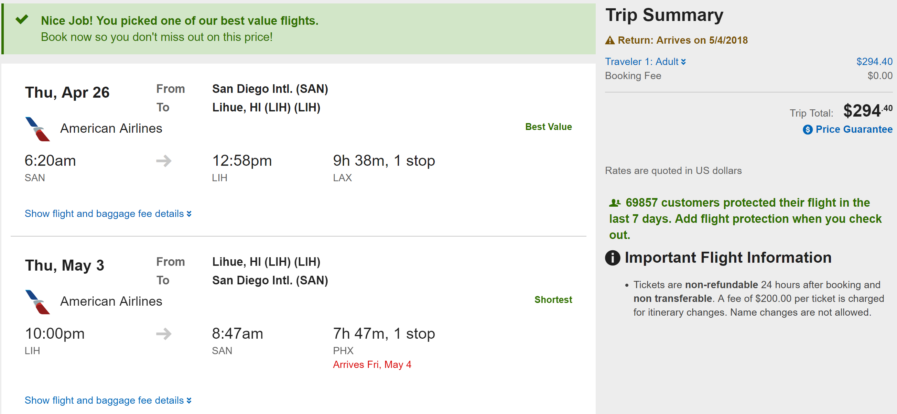This screenshot has height=414, width=897.
Task: Click the Price Guarantee dollar icon
Action: tap(808, 130)
